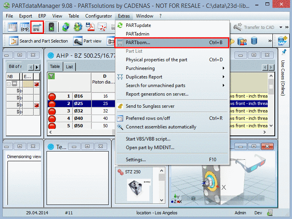Click STZ 250 list scrollbar down arrow
Viewport: 292px width, 219px height.
pos(161,200)
